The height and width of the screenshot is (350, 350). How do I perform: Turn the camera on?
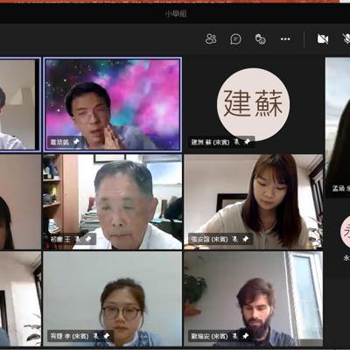click(x=323, y=38)
